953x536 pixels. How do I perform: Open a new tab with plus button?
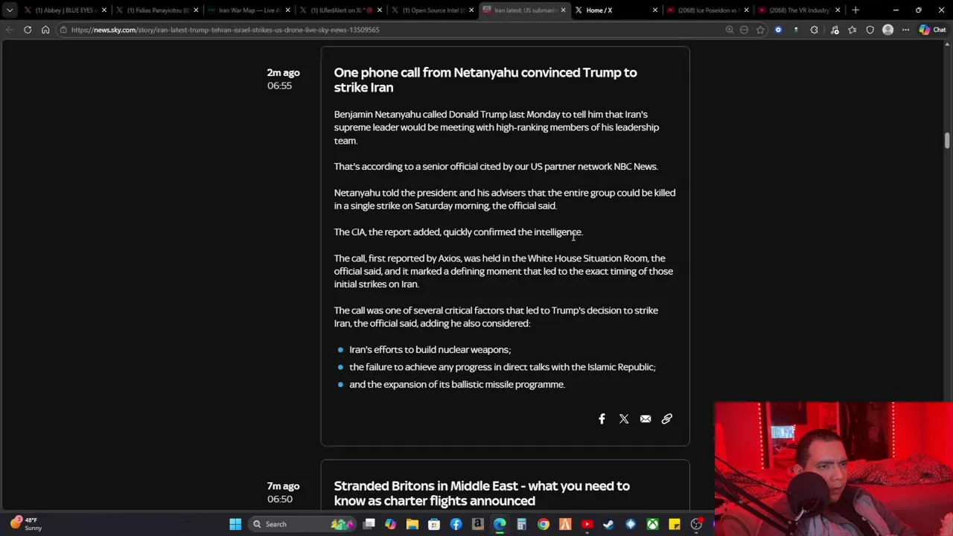(x=855, y=10)
